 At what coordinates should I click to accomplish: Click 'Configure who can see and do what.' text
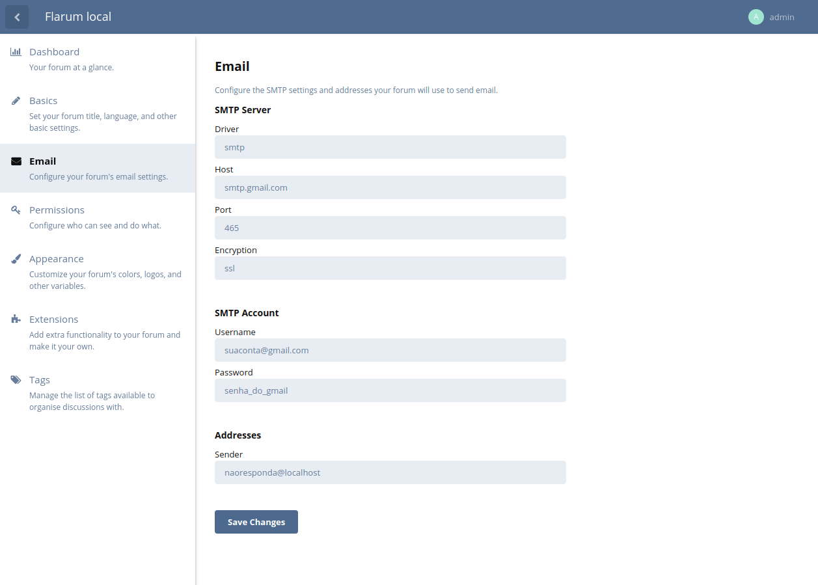click(x=95, y=225)
